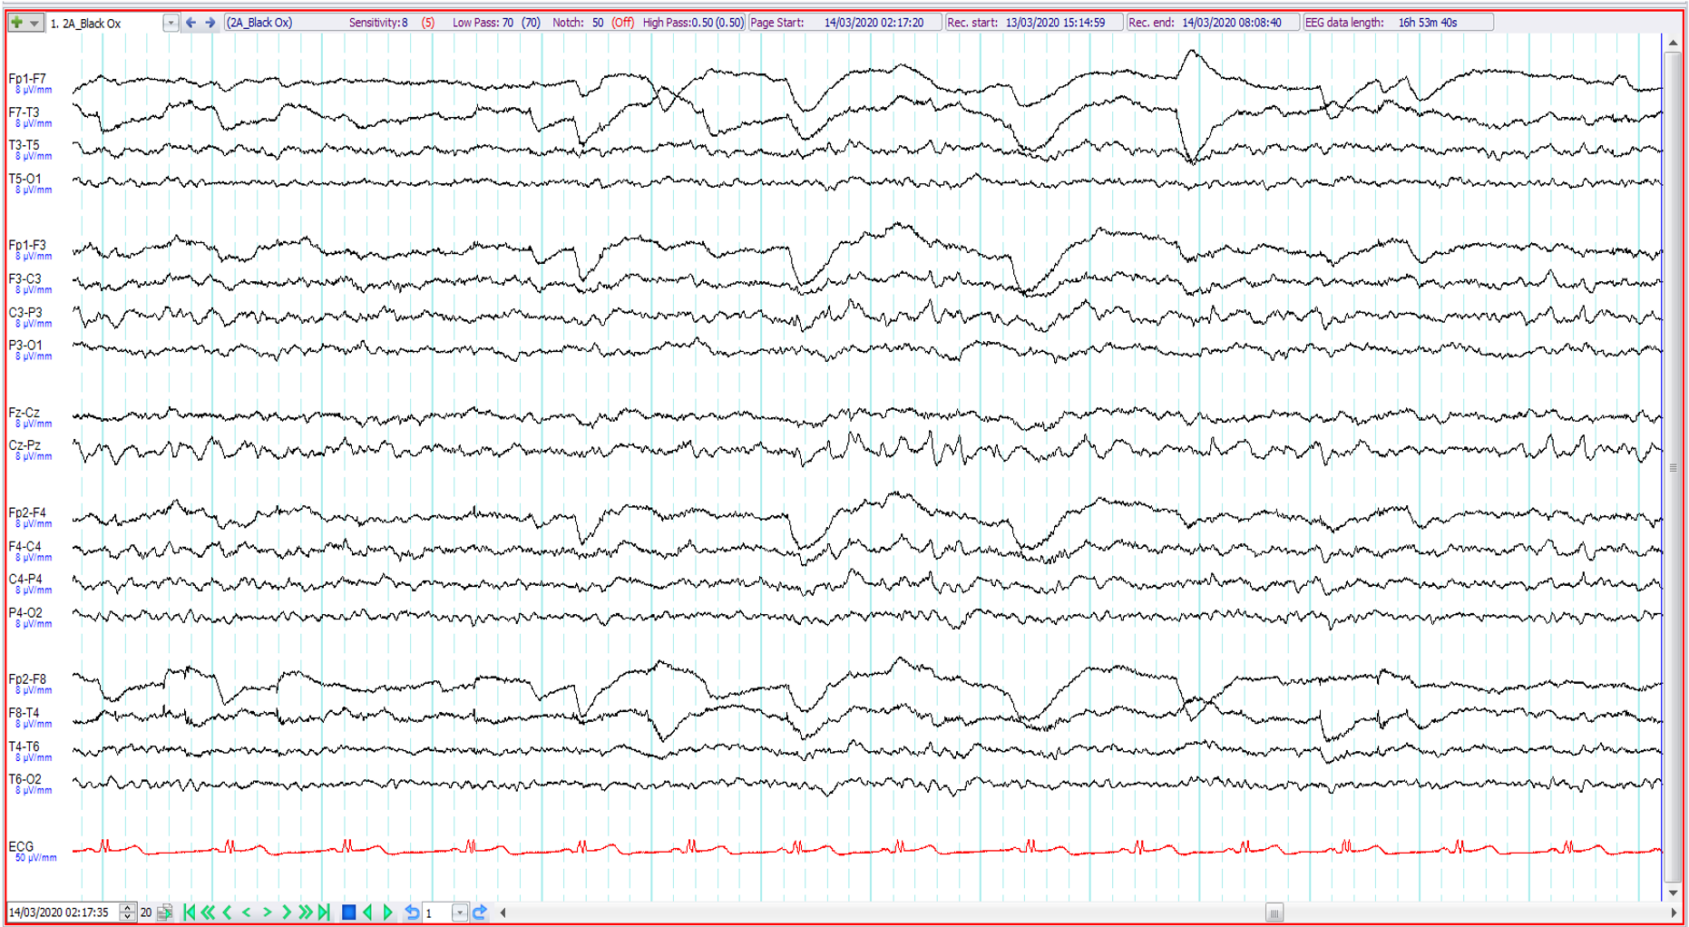
Task: Go back with double left chevron
Action: 208,912
